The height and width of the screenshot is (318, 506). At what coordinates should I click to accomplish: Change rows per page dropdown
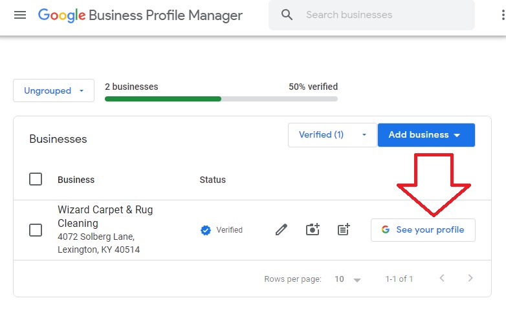pyautogui.click(x=347, y=279)
